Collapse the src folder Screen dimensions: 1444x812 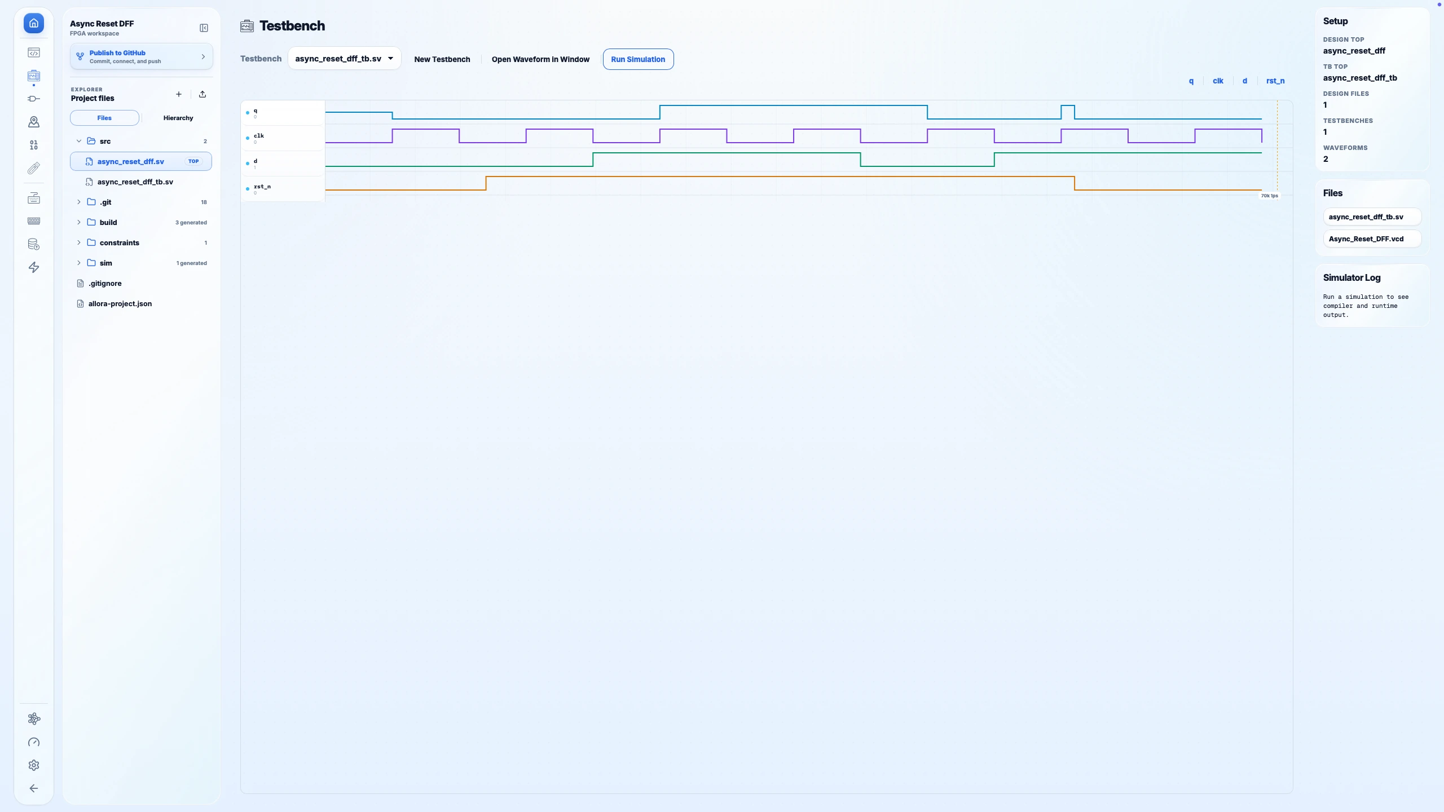coord(79,141)
